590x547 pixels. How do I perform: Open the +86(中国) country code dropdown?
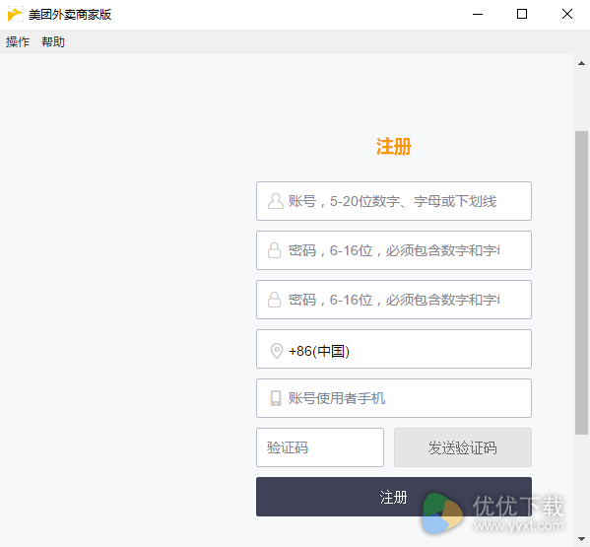(394, 349)
